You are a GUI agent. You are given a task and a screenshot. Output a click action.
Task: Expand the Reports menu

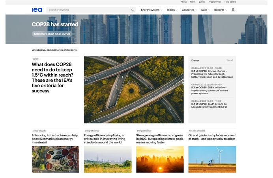[220, 10]
